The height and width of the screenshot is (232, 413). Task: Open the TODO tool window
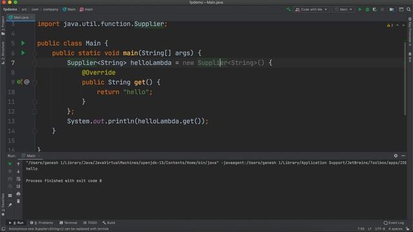coord(90,223)
